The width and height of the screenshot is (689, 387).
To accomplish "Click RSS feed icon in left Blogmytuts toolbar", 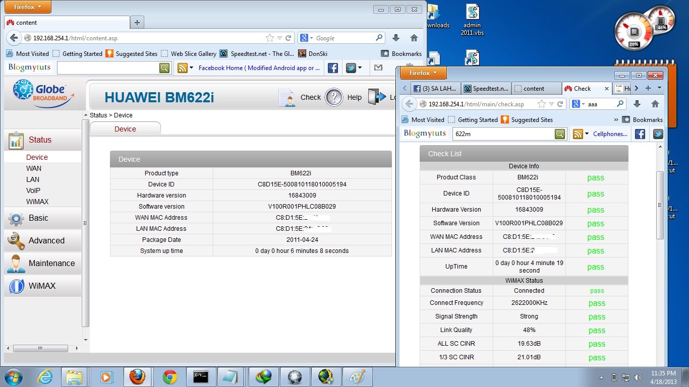I will coord(183,68).
